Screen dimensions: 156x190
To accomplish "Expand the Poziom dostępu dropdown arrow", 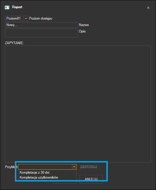I will [26, 18].
